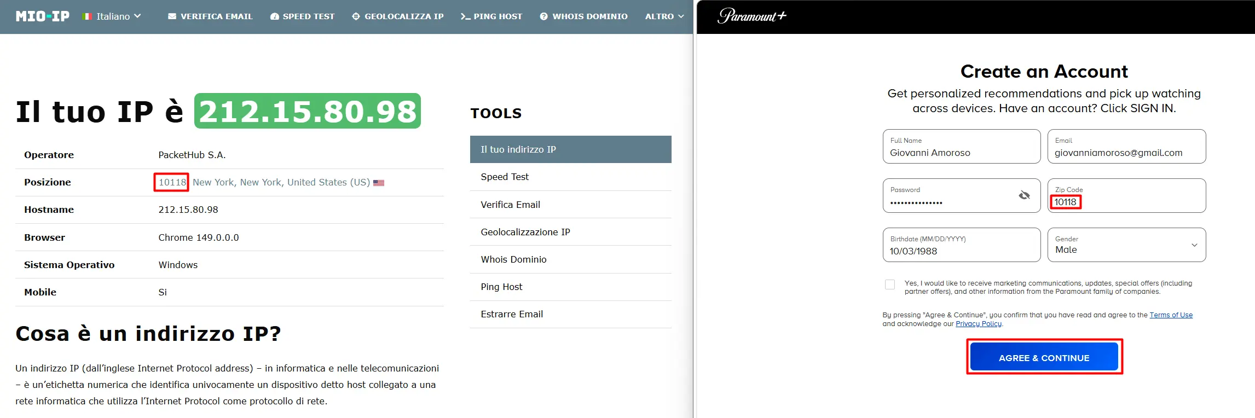Click the IP address 212.15.80.98 badge
Screen dimensions: 1255x418
pyautogui.click(x=308, y=111)
